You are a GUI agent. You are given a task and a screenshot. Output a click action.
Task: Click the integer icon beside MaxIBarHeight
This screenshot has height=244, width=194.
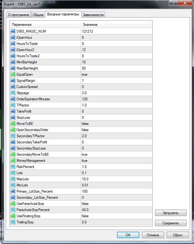click(x=13, y=68)
